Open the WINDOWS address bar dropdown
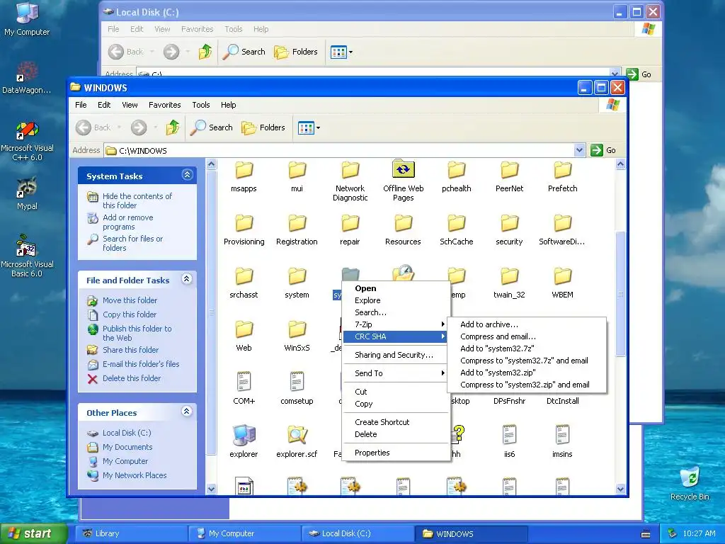Viewport: 725px width, 544px height. click(579, 150)
